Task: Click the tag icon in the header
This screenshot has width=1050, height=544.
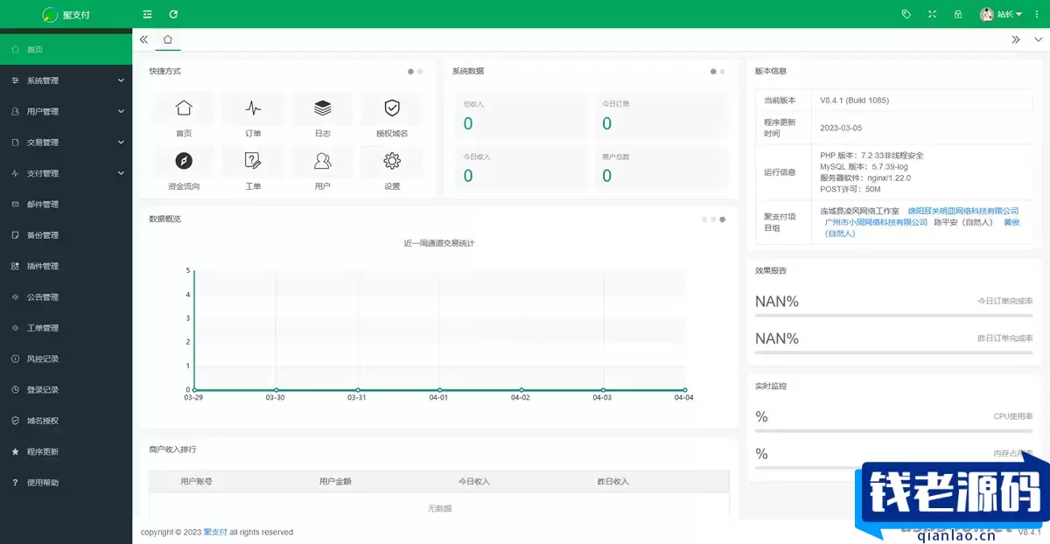Action: (906, 14)
